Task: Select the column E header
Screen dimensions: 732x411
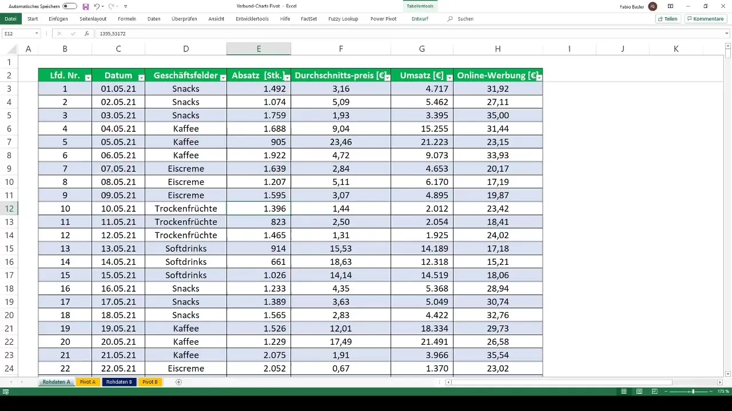Action: click(x=258, y=49)
